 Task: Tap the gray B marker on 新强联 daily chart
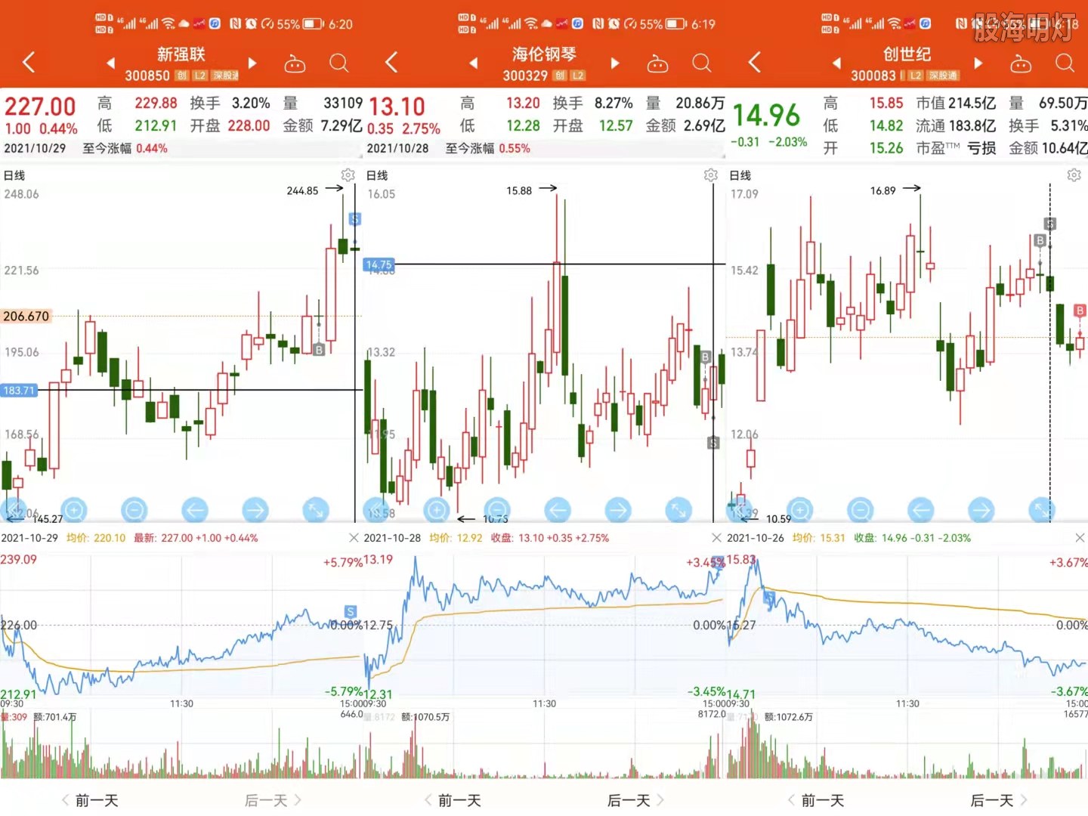(x=319, y=350)
